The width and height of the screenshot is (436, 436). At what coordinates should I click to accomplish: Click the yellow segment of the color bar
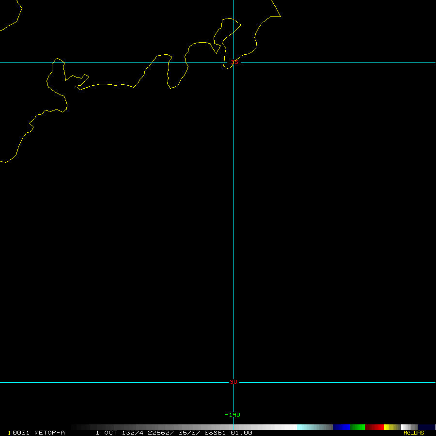tap(392, 427)
